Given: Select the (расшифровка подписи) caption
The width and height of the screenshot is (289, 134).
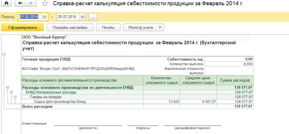Looking at the screenshot, I should 192,128.
